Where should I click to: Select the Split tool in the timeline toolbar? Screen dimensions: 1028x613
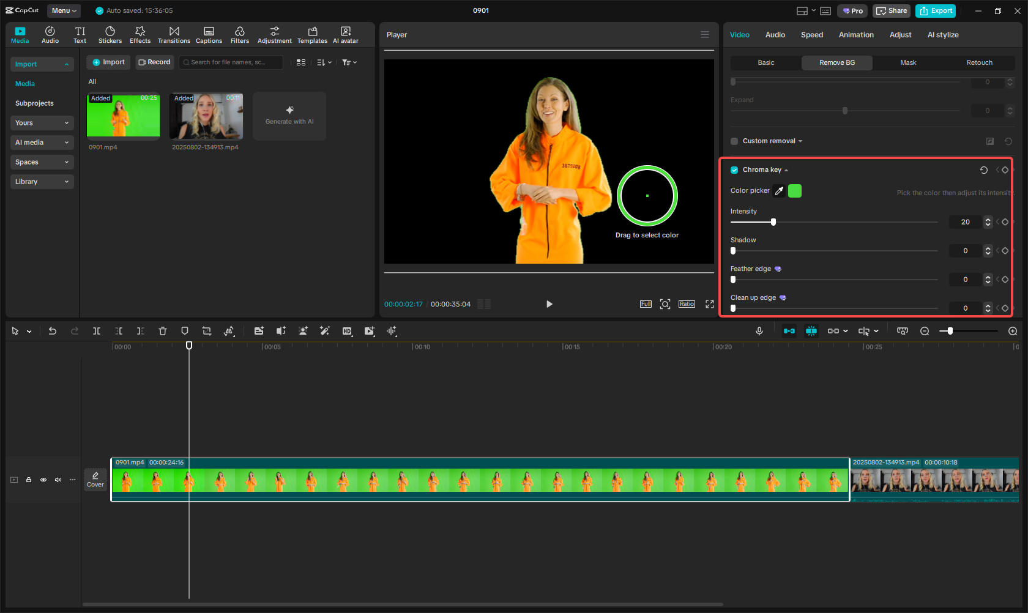pyautogui.click(x=97, y=331)
